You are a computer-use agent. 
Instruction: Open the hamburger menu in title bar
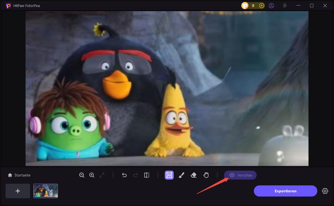point(285,6)
